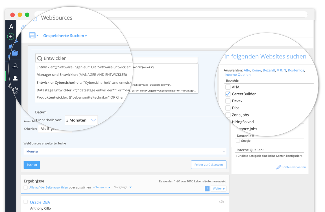325x212 pixels.
Task: Open the Kriterien Alle Ergebnisse dropdown
Action: [x=55, y=129]
